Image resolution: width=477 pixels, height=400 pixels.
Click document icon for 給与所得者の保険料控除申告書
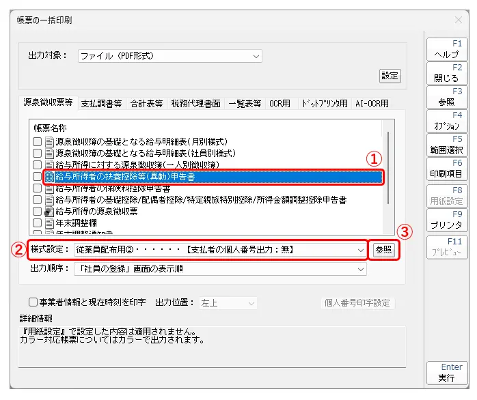(x=49, y=188)
